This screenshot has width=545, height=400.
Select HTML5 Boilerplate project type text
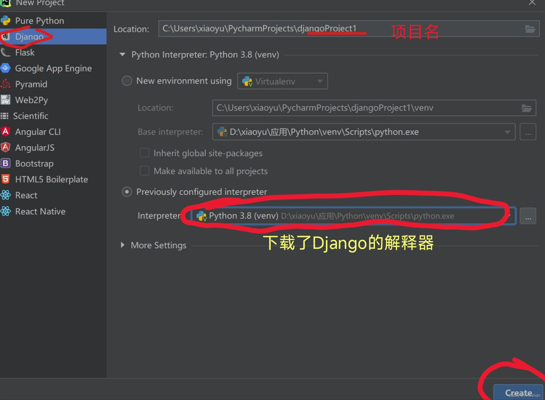coord(51,179)
